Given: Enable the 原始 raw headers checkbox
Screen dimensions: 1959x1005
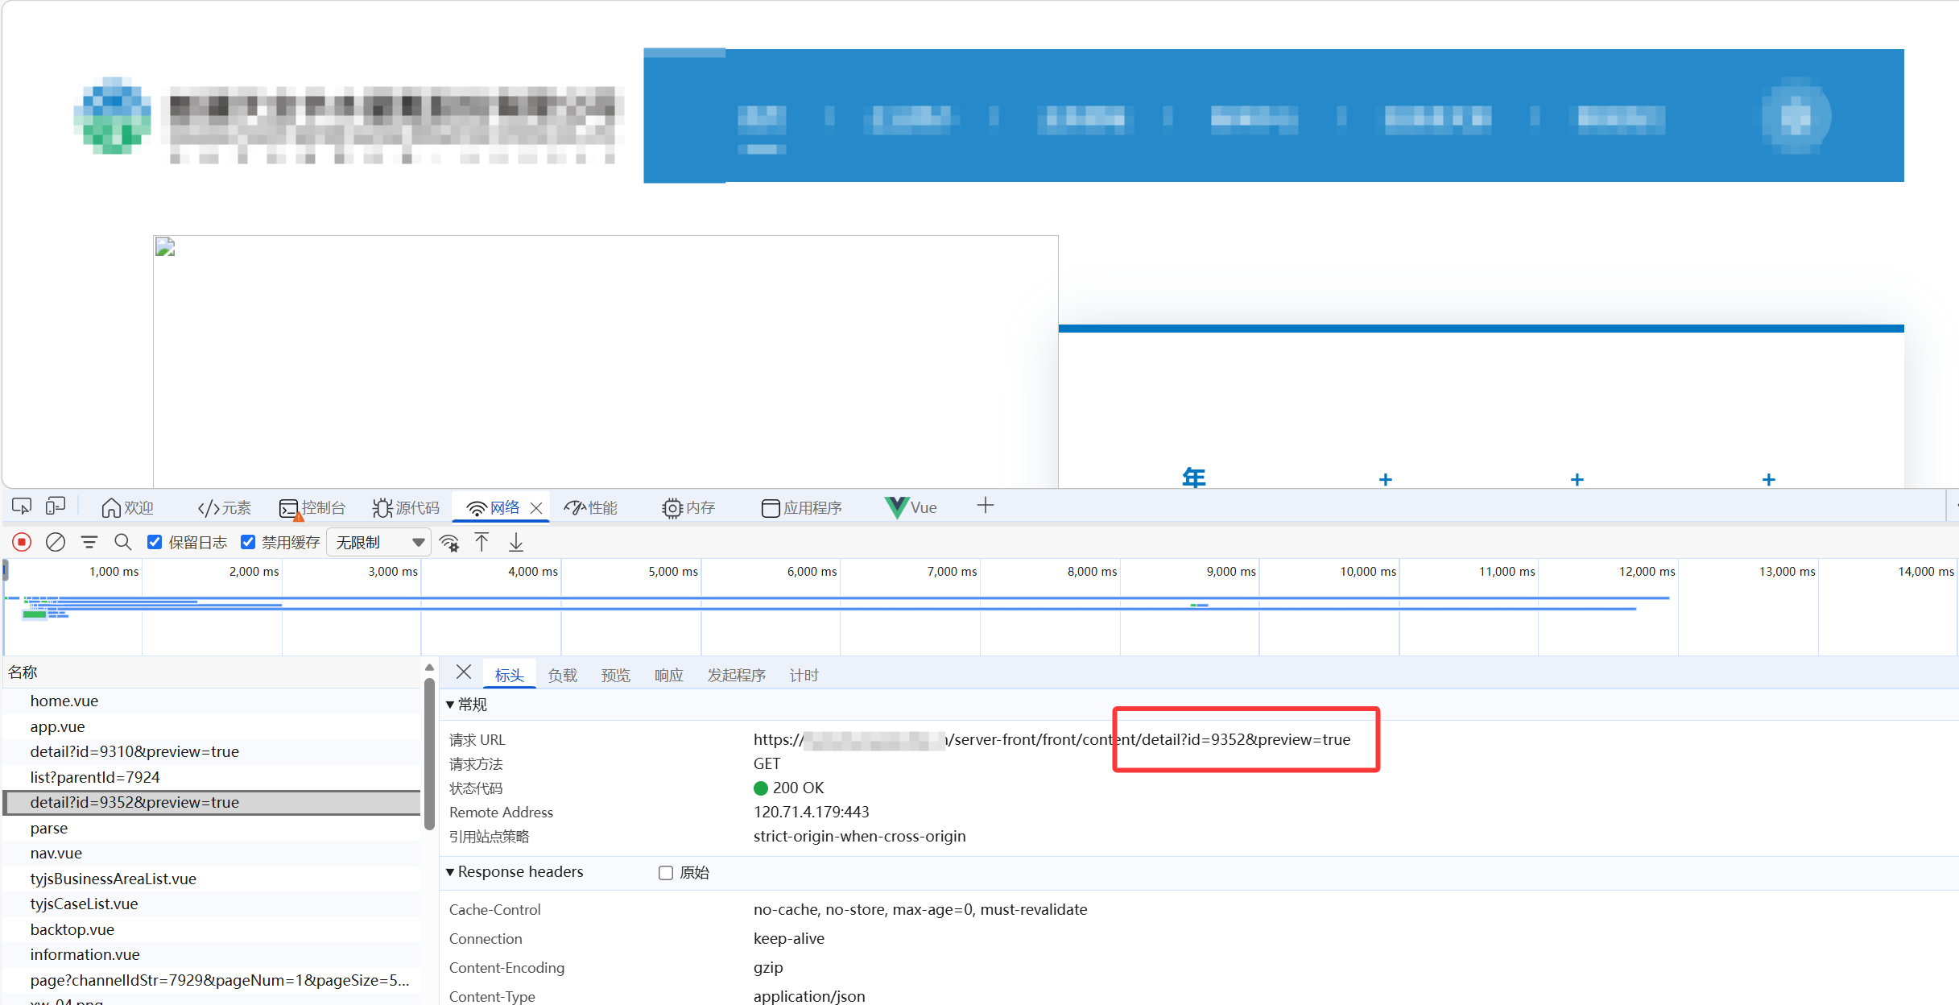Looking at the screenshot, I should (666, 873).
